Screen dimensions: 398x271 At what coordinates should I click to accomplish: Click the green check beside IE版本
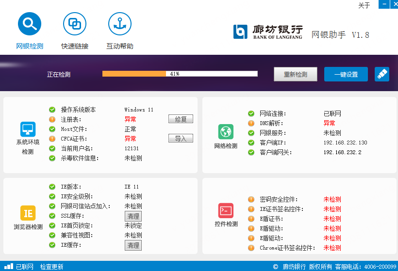52,187
